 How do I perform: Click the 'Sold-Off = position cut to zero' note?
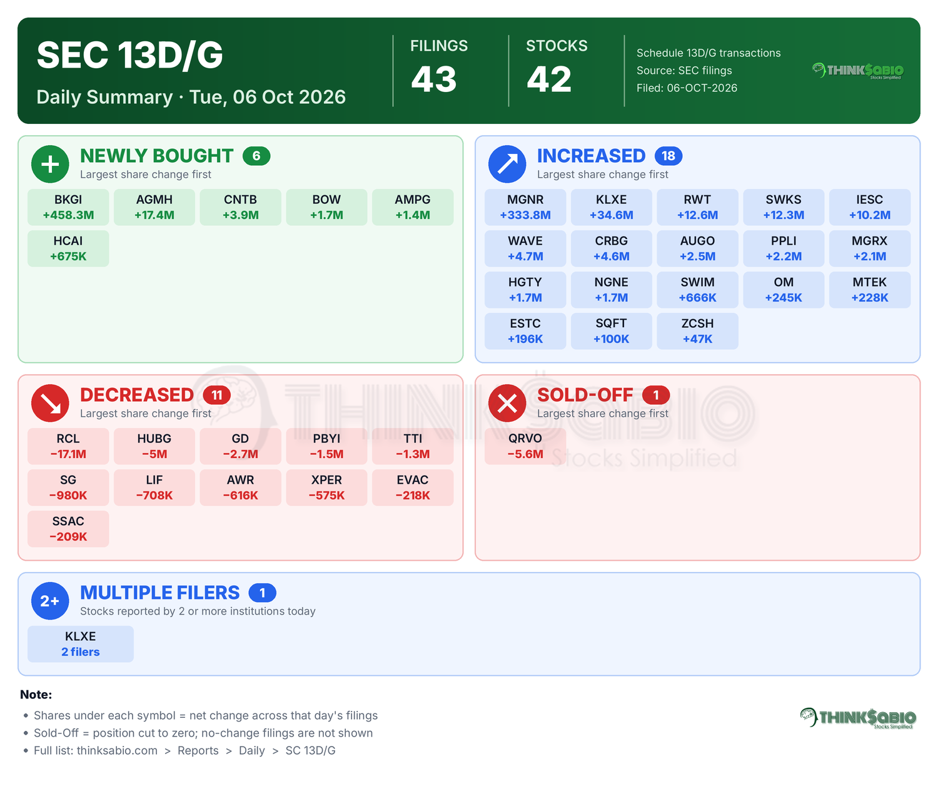coord(203,733)
